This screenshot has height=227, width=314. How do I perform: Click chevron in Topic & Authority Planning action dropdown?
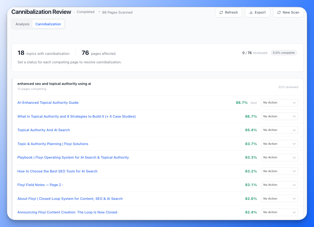[x=294, y=144]
